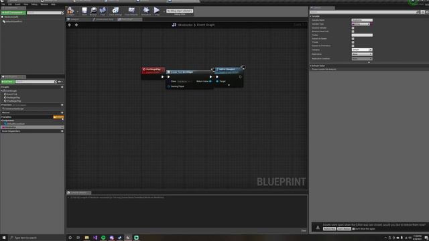Open the Asset menu
This screenshot has width=429, height=241.
point(18,5)
